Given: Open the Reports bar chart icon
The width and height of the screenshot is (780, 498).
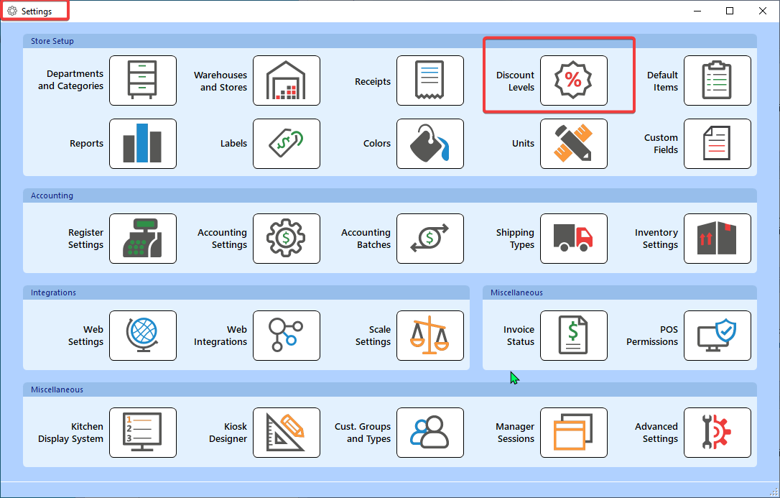Looking at the screenshot, I should pos(142,144).
